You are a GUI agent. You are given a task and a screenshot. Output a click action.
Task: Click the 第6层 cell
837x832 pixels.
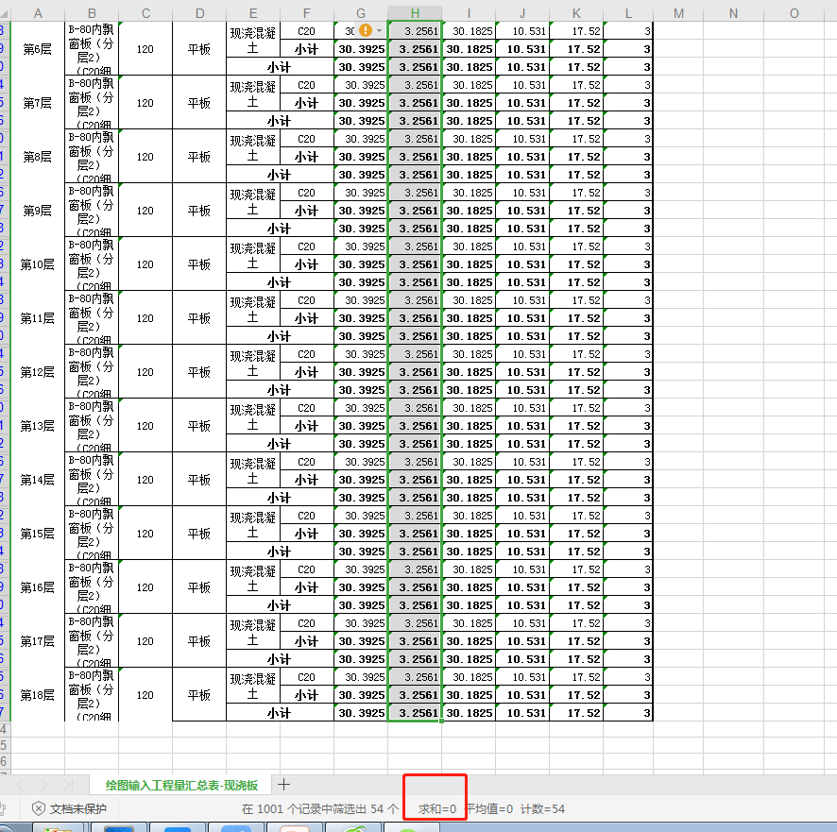tap(38, 49)
